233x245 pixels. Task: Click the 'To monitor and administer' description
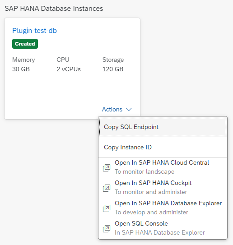tap(151, 192)
